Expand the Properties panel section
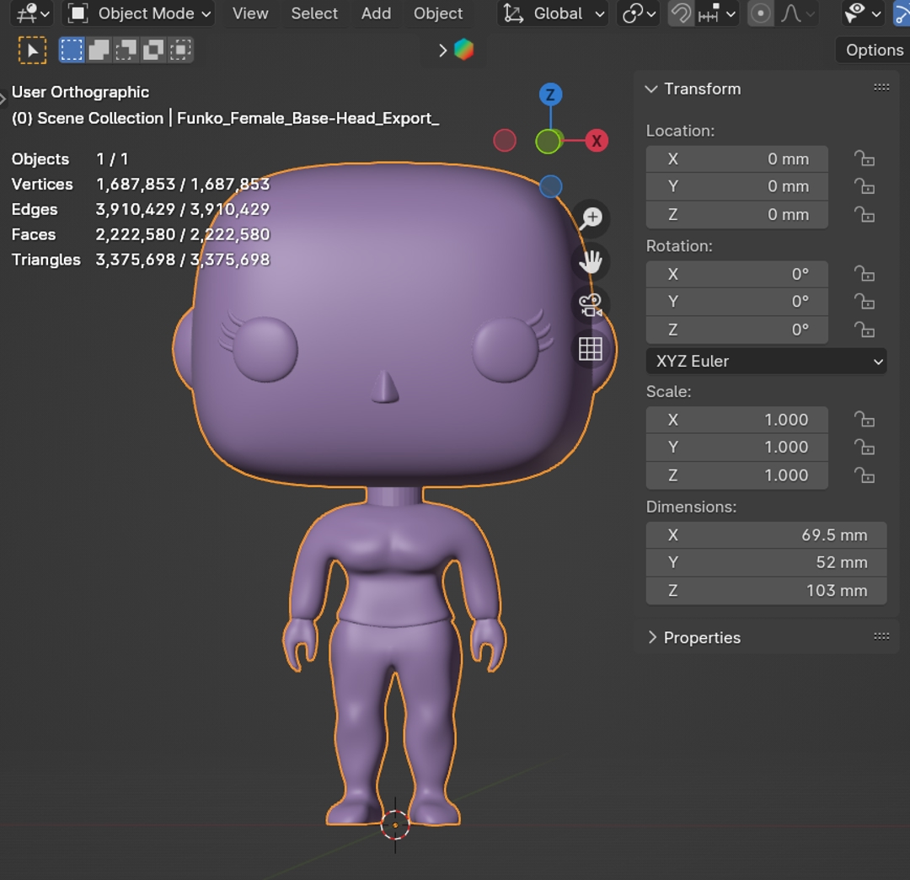The height and width of the screenshot is (880, 910). [x=701, y=637]
